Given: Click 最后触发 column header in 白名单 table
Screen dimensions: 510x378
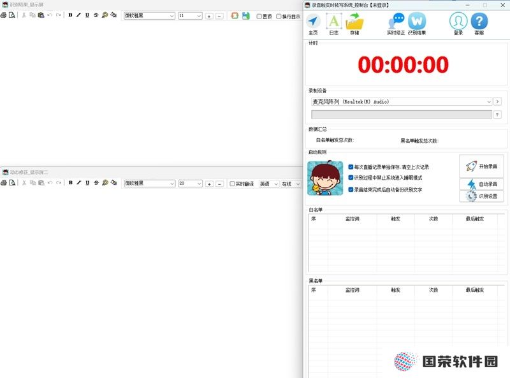Looking at the screenshot, I should click(475, 219).
